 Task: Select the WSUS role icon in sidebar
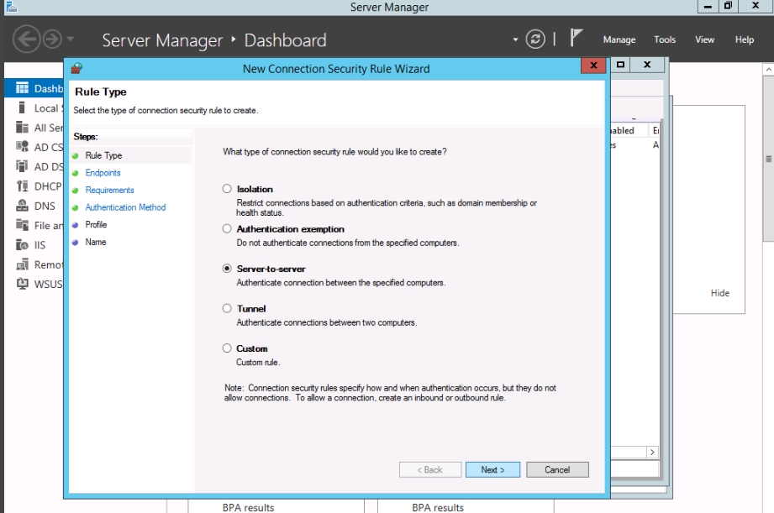22,284
